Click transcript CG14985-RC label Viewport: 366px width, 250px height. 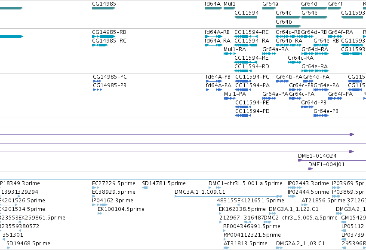[109, 41]
